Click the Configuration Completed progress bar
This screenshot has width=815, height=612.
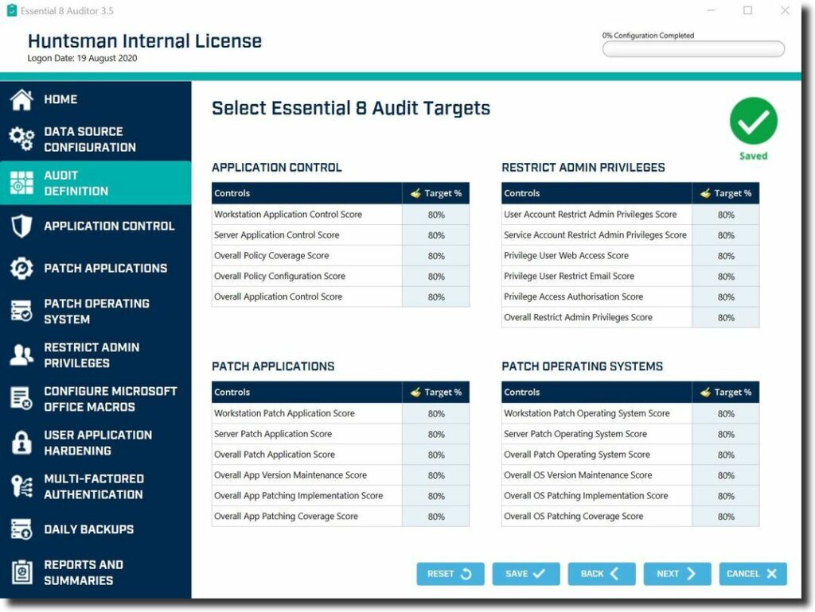(x=692, y=49)
